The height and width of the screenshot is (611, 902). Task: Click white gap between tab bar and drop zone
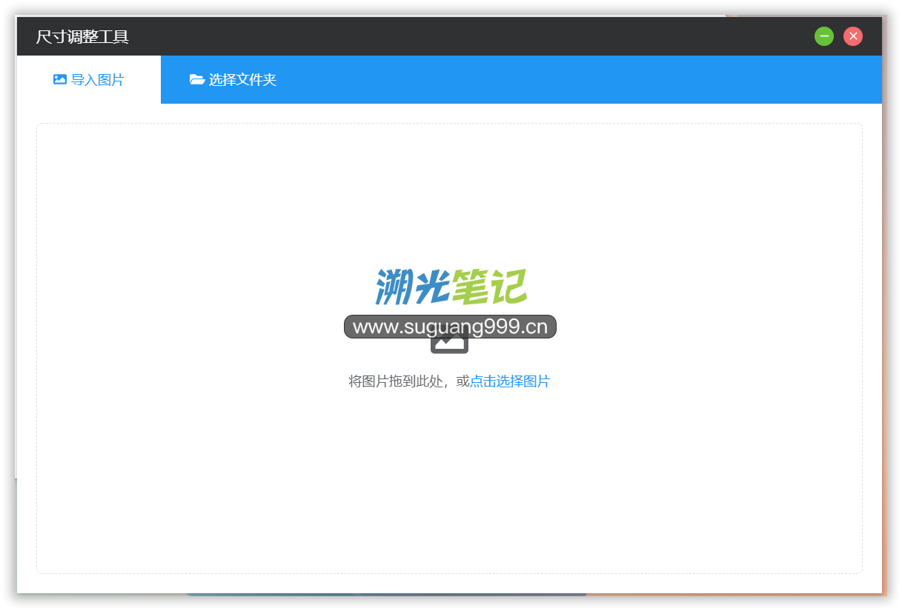click(x=449, y=113)
